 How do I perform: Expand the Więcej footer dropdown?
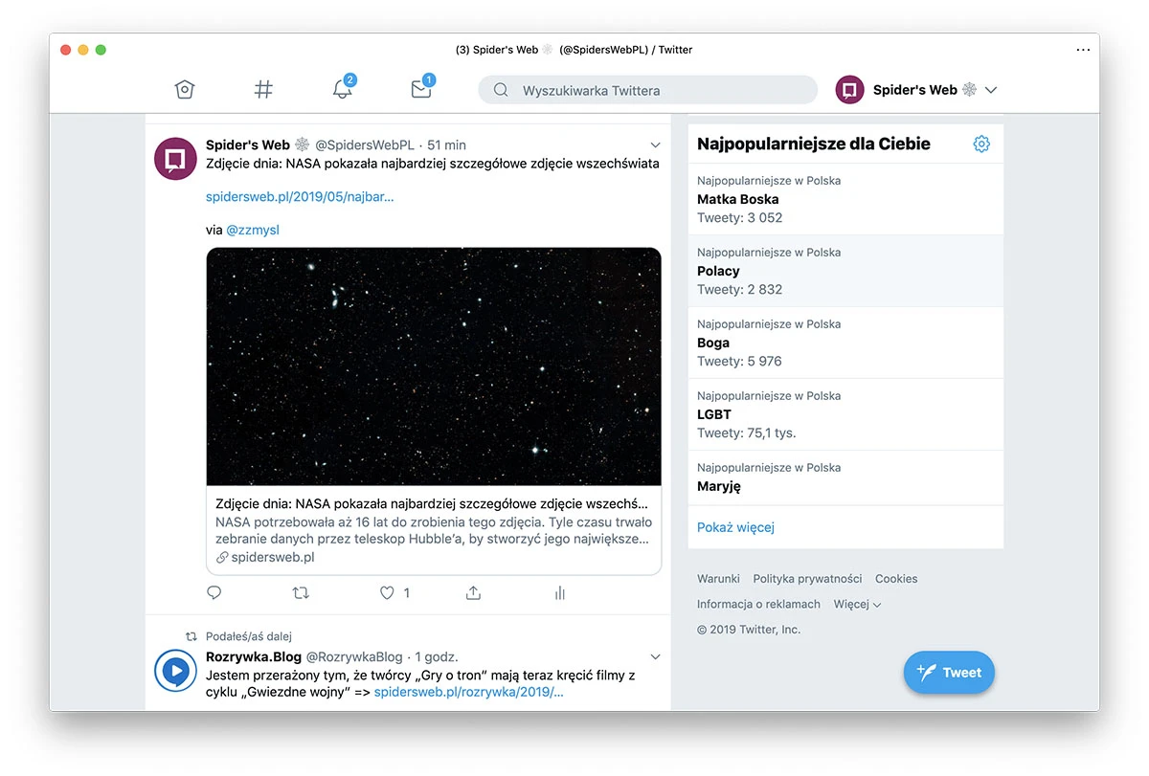pyautogui.click(x=857, y=604)
